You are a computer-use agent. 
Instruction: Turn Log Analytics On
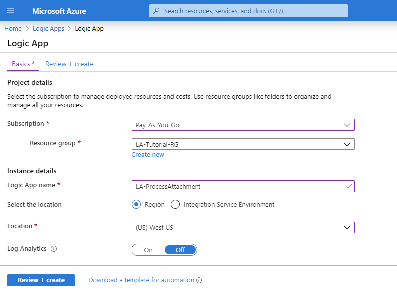coord(148,250)
